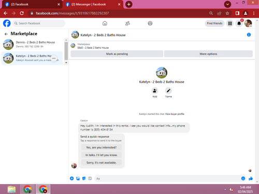
Task: Open the Facebook logo home link
Action: 7,23
